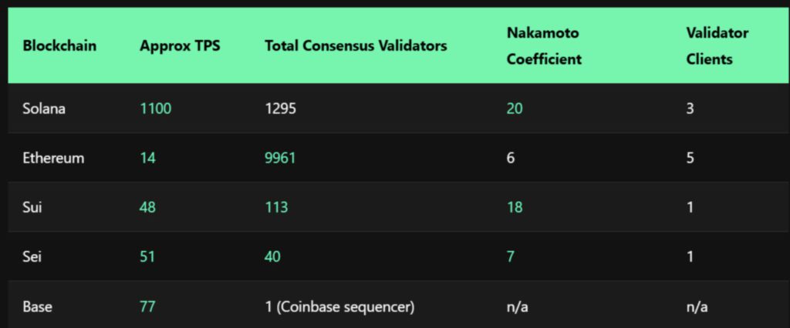Click the Blockchain column header
The image size is (790, 328).
click(x=59, y=46)
